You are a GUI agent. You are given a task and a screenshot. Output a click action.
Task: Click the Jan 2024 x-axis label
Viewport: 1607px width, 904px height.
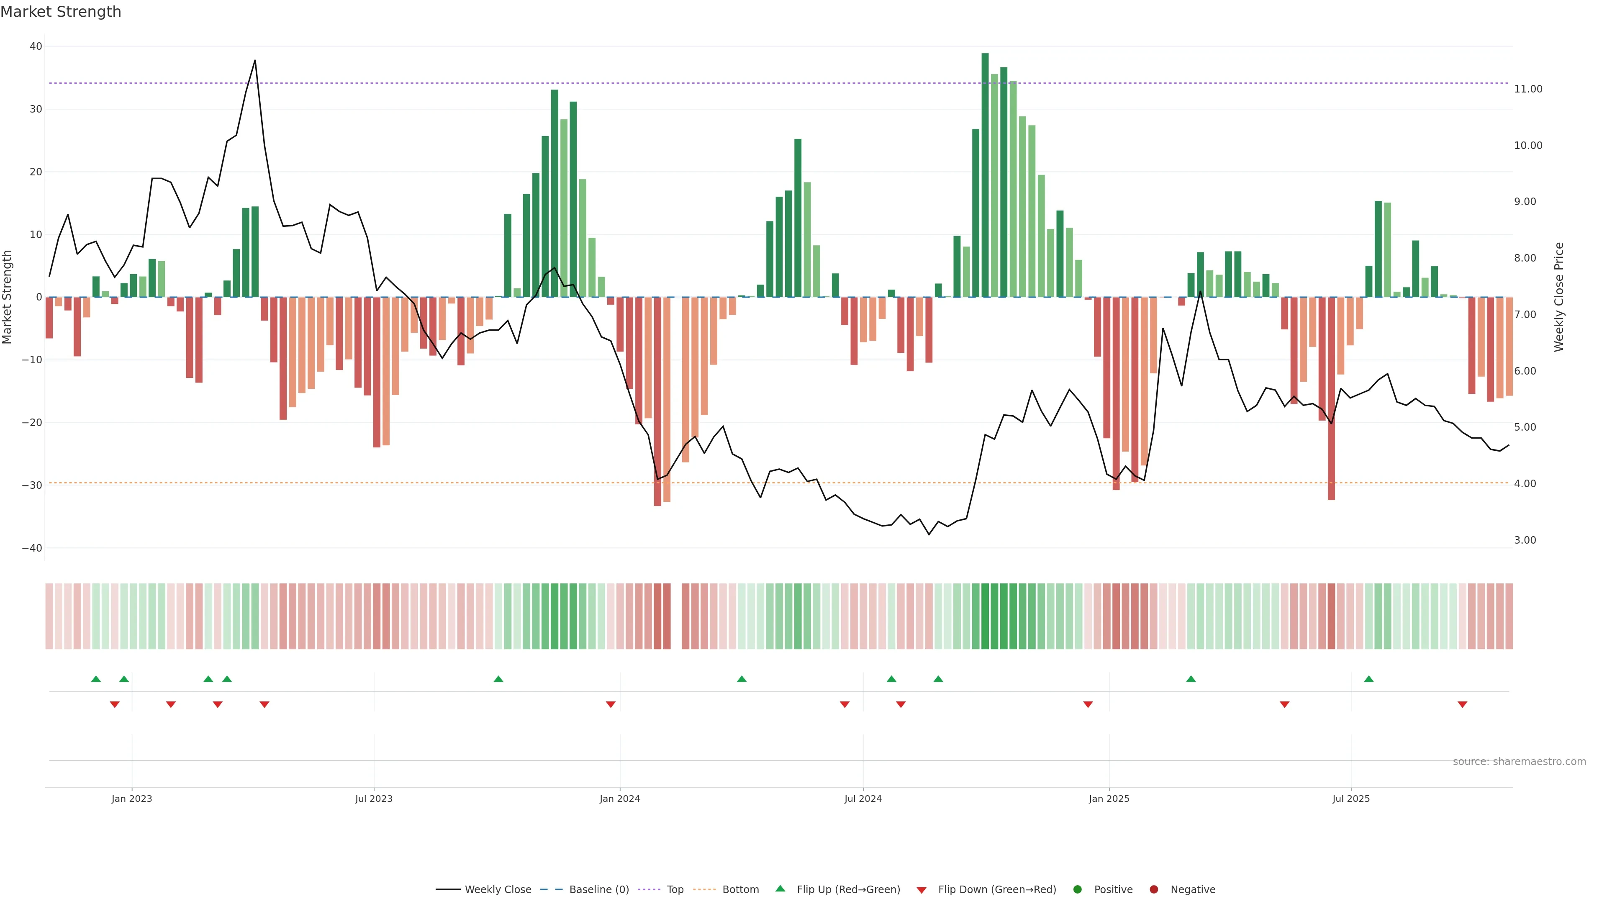pos(619,799)
